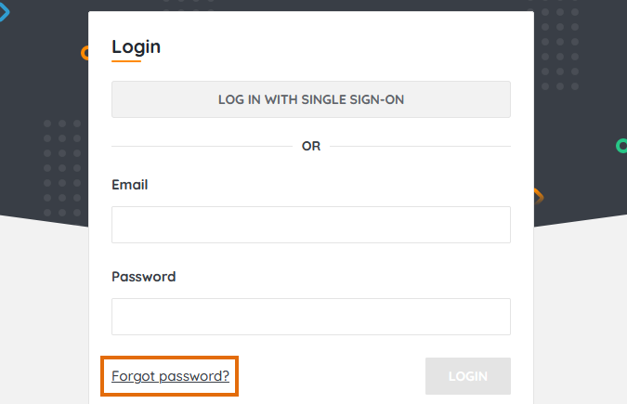
Task: Click the Email field label
Action: (x=129, y=185)
